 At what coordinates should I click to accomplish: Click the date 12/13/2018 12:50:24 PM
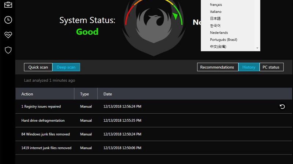click(x=122, y=134)
